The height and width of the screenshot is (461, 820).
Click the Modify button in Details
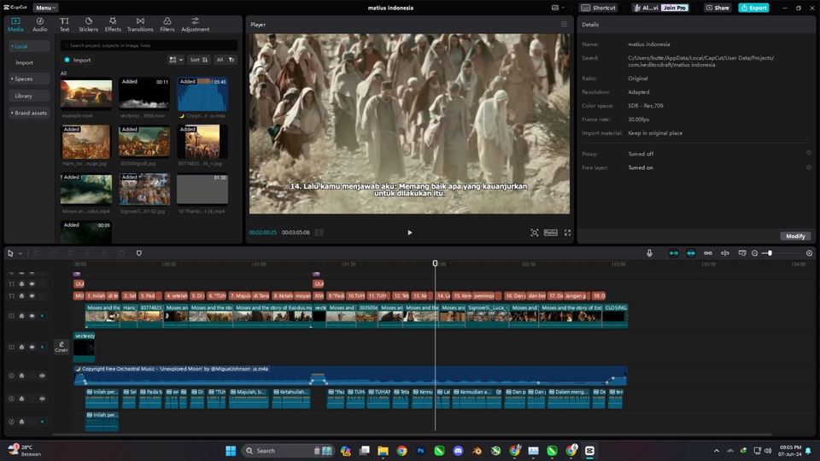pyautogui.click(x=795, y=236)
